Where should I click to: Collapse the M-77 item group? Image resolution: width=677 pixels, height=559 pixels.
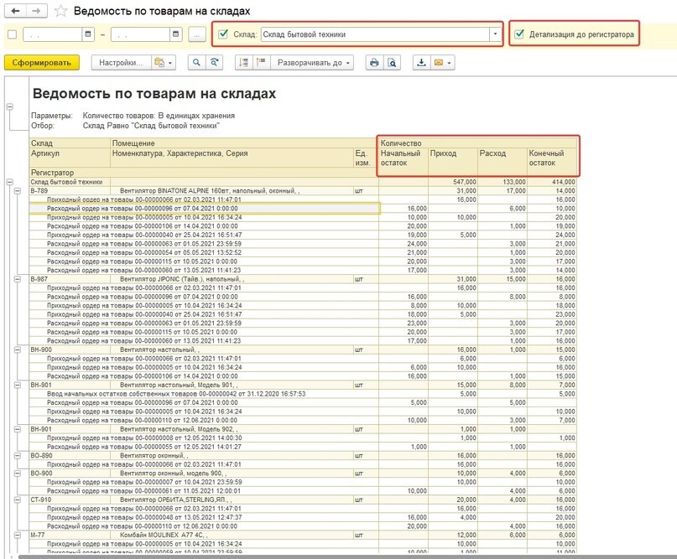click(x=18, y=535)
